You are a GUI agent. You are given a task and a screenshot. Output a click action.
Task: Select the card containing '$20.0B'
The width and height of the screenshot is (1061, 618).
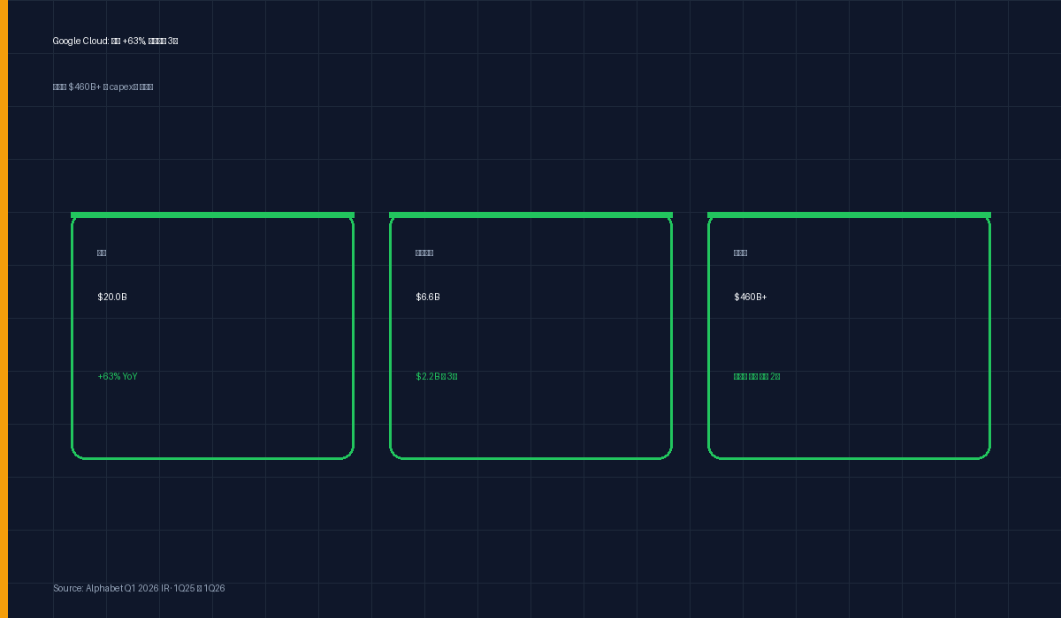pyautogui.click(x=212, y=335)
